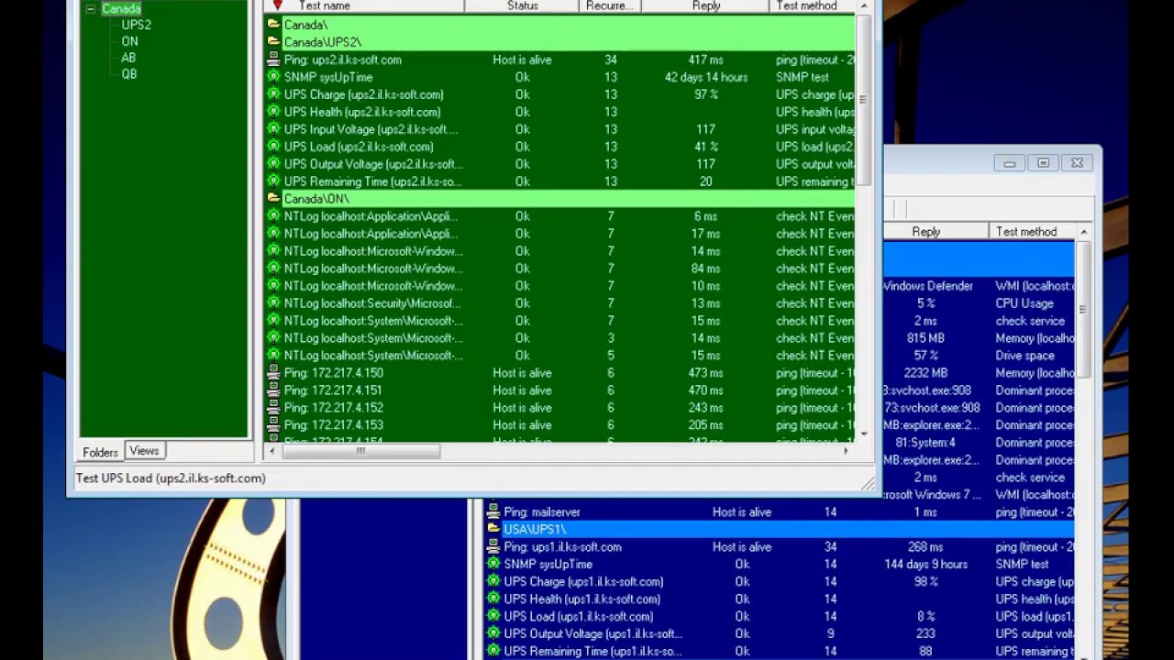This screenshot has height=660, width=1174.
Task: Click the ping icon for ups2.il.ks-soft.com
Action: (x=273, y=60)
